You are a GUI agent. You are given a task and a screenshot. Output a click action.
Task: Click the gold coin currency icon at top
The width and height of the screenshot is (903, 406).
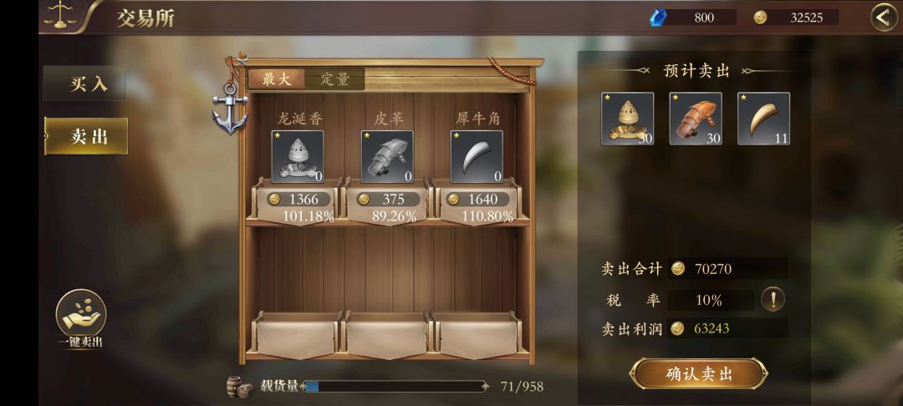760,18
